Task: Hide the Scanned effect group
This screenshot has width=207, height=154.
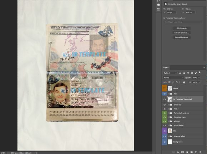Action: (165, 136)
